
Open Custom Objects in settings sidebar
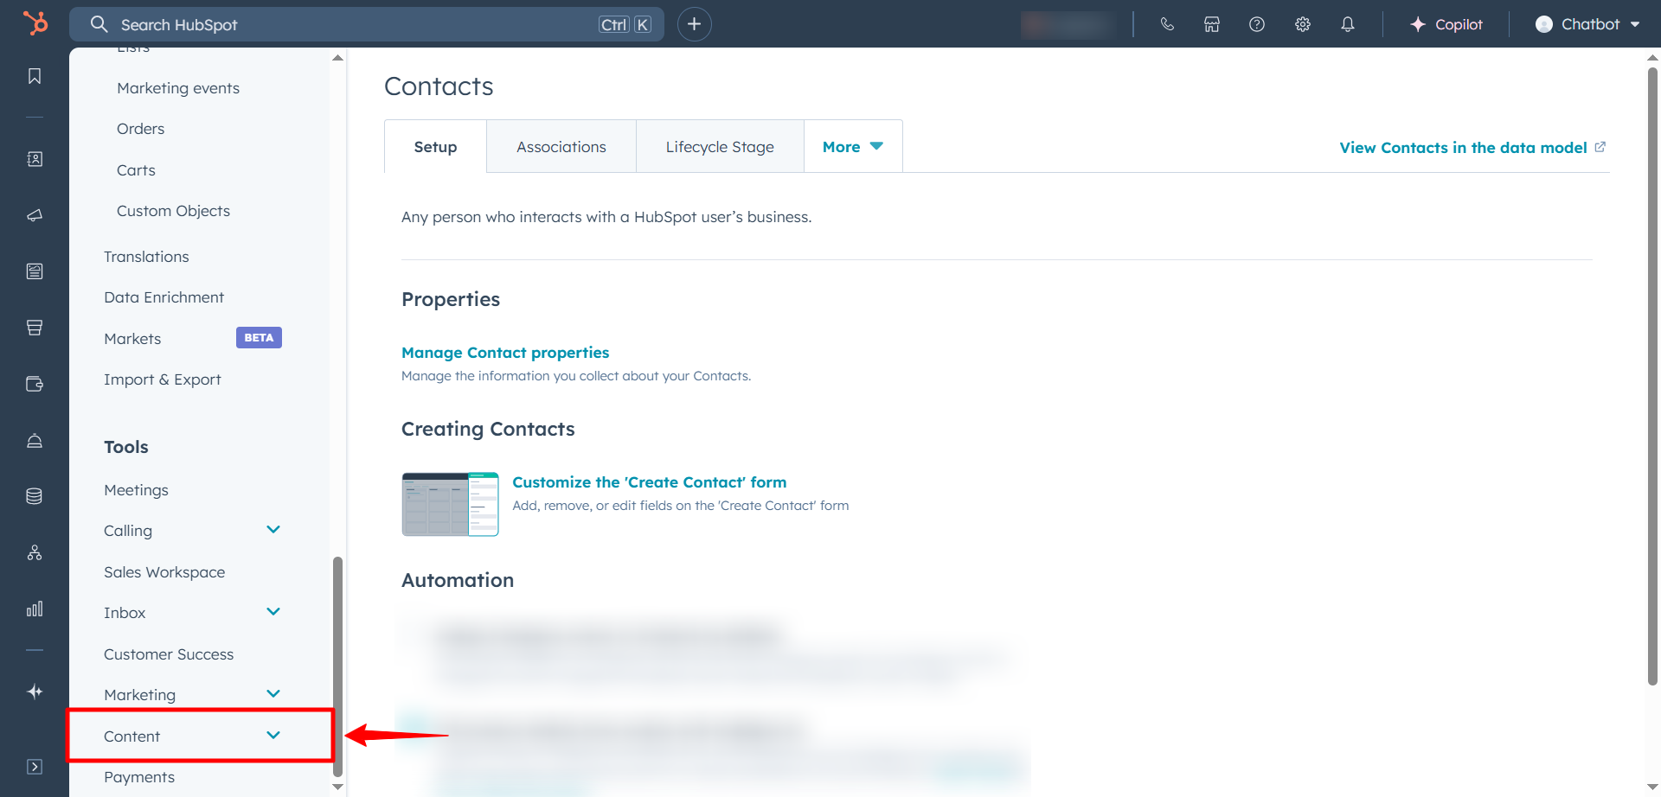click(173, 211)
